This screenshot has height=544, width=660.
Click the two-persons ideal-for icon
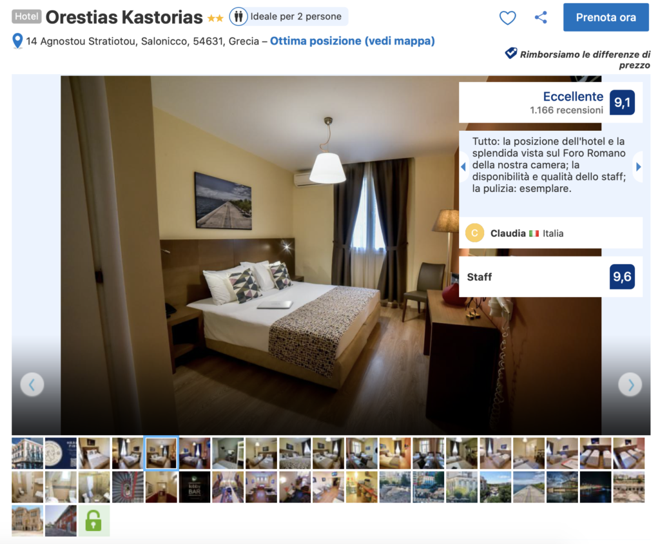(x=238, y=17)
